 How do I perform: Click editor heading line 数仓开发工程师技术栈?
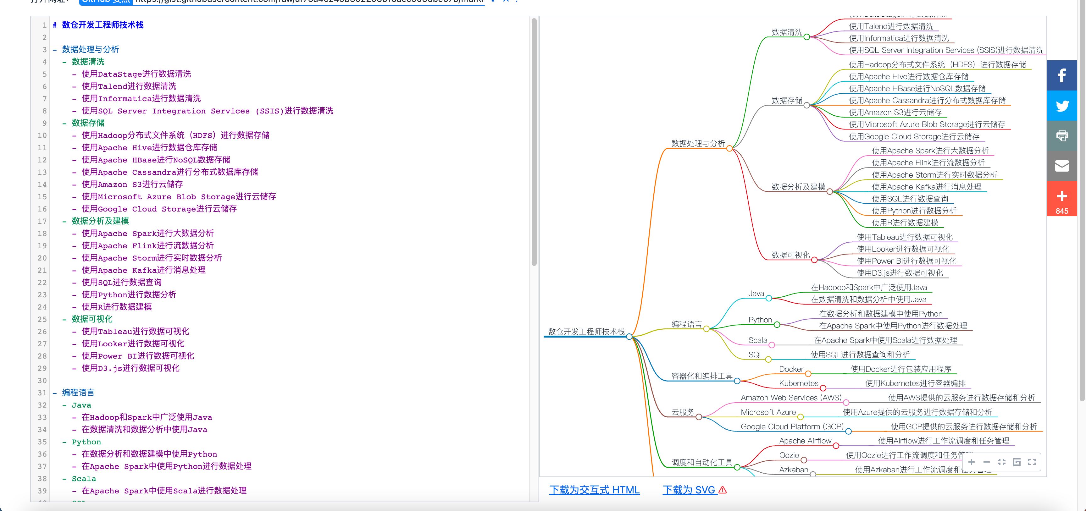(x=103, y=25)
